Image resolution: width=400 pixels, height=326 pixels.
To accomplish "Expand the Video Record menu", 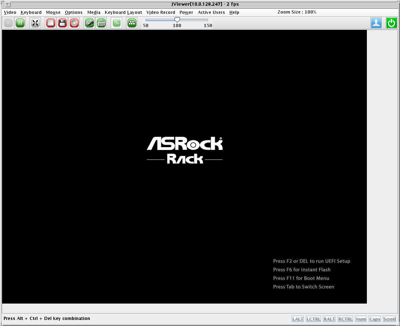I will click(161, 12).
